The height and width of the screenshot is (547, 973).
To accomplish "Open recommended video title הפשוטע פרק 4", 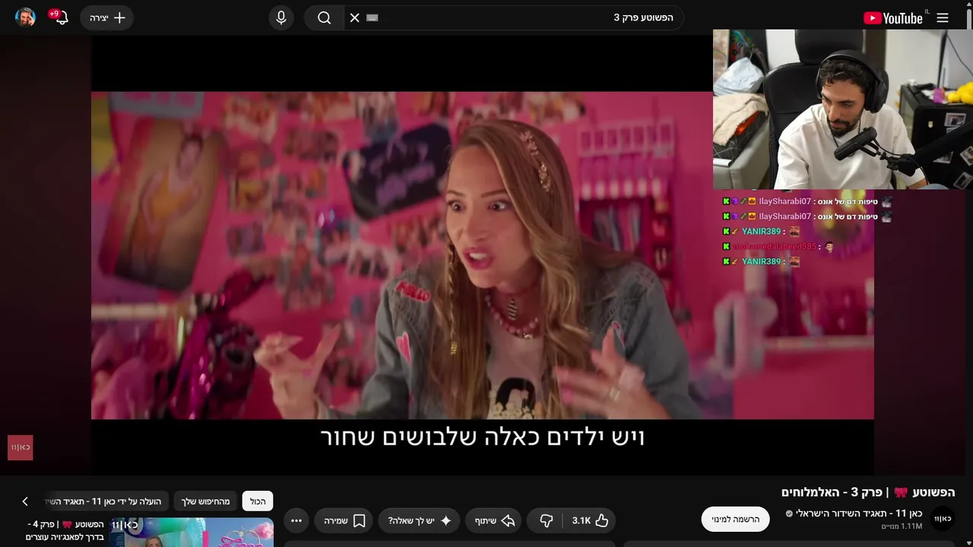I will 65,530.
